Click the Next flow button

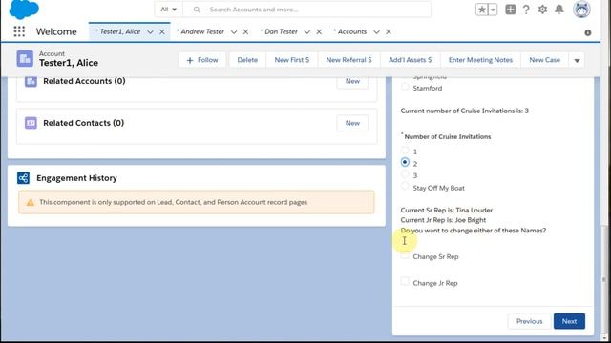coord(569,321)
